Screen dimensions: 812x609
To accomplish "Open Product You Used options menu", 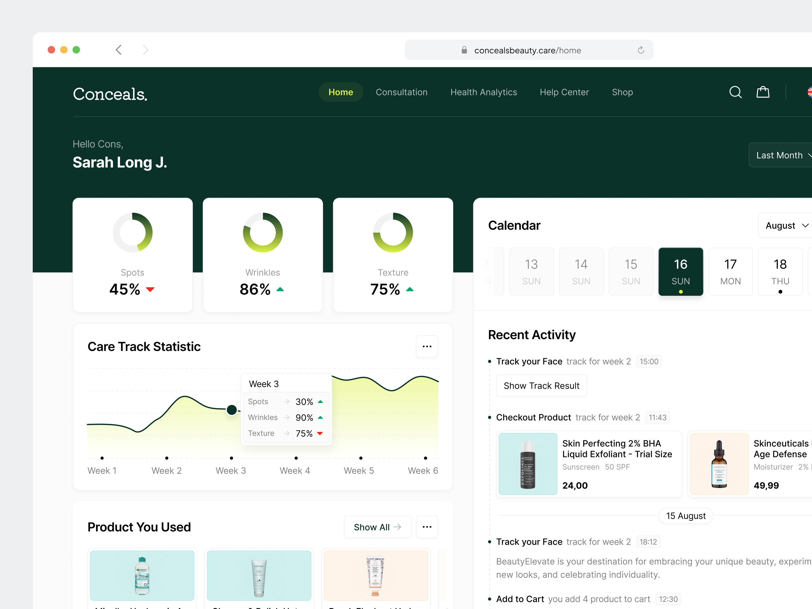I will coord(427,527).
